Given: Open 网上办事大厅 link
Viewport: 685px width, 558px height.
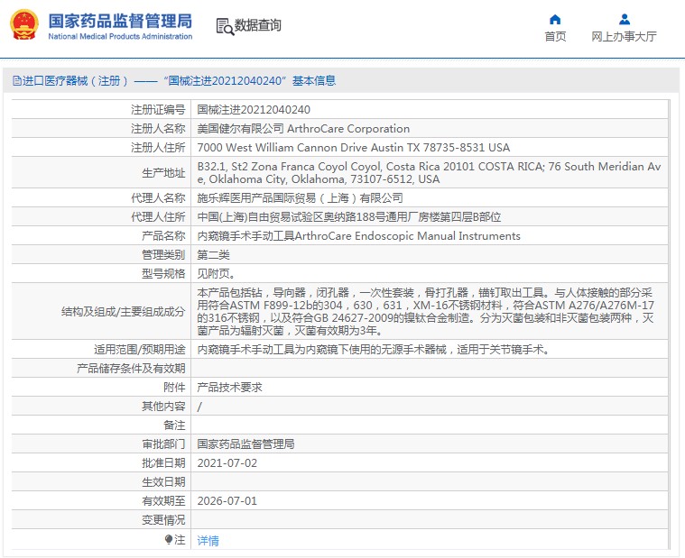Looking at the screenshot, I should [x=624, y=37].
